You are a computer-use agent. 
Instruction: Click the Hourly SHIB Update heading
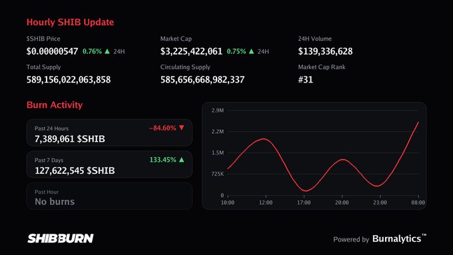point(70,22)
